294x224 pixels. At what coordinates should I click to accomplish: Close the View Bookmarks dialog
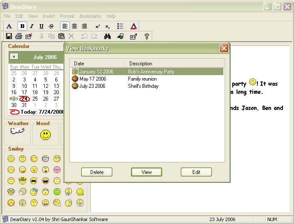224,48
